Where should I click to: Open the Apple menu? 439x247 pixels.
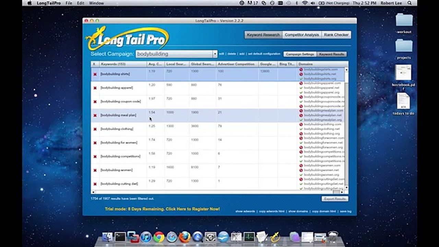click(29, 3)
